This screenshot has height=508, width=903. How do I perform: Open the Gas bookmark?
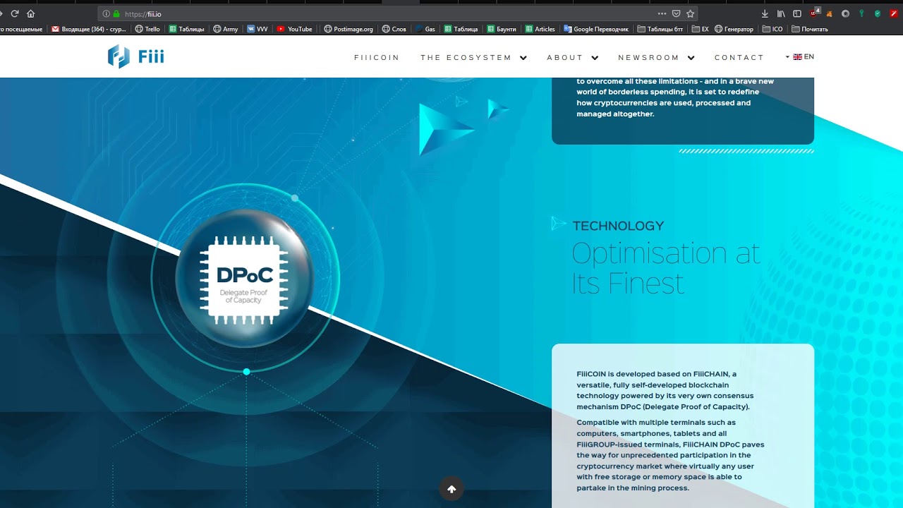point(425,29)
